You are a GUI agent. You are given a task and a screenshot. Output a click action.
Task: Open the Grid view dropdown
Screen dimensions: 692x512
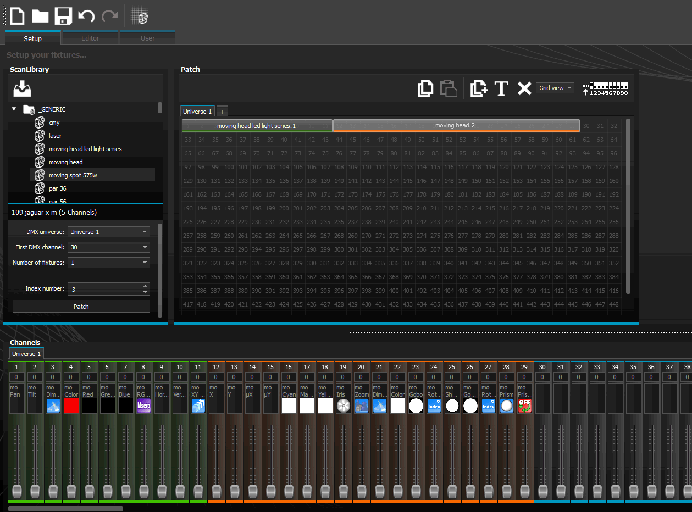pyautogui.click(x=555, y=88)
